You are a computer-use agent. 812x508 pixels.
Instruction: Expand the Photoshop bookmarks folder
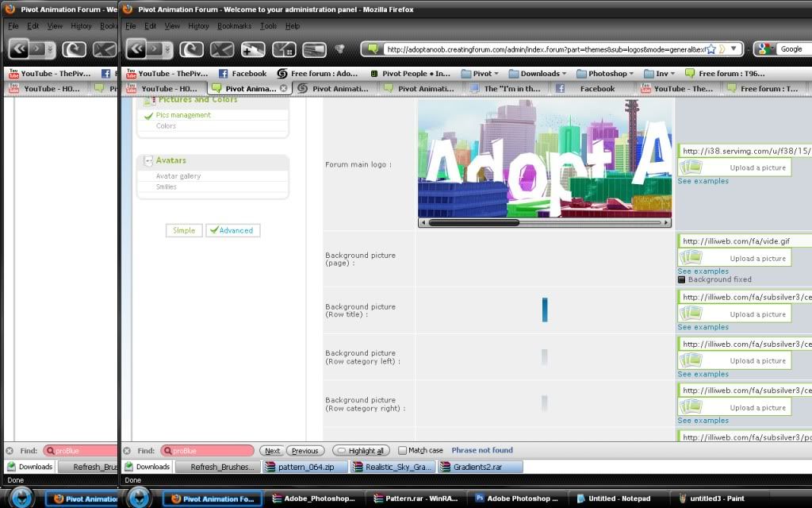tap(605, 74)
